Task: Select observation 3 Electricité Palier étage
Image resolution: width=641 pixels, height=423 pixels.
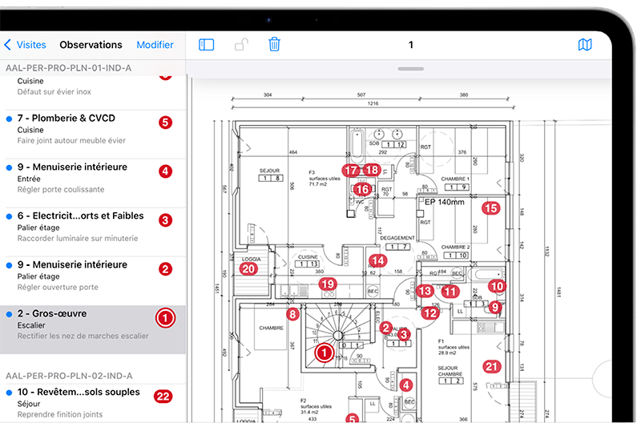Action: 92,227
